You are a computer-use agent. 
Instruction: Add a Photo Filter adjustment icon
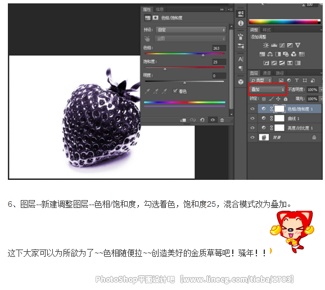[x=286, y=55]
